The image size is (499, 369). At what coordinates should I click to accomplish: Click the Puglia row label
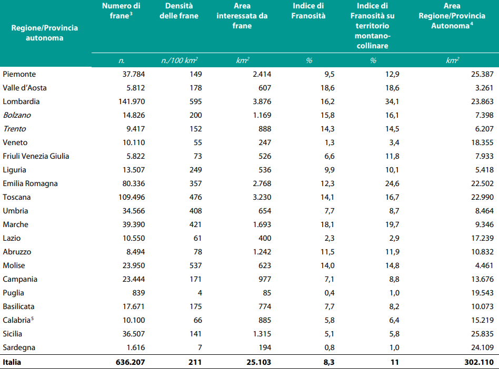[x=14, y=293]
